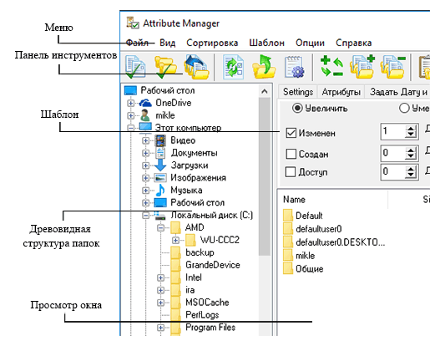The height and width of the screenshot is (346, 430).
Task: Select the OneDrive cloud icon in tree
Action: click(145, 103)
